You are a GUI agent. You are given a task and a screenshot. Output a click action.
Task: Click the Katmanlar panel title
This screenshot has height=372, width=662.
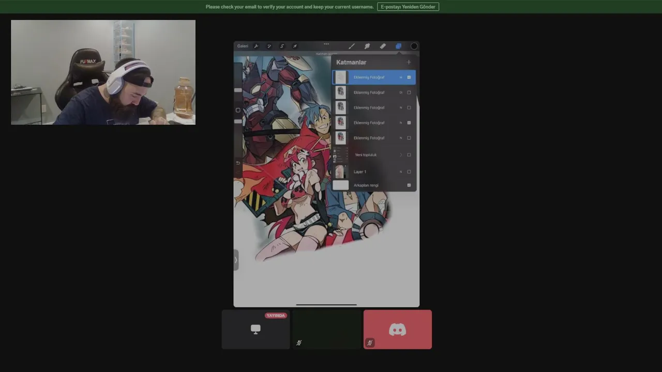(x=351, y=62)
